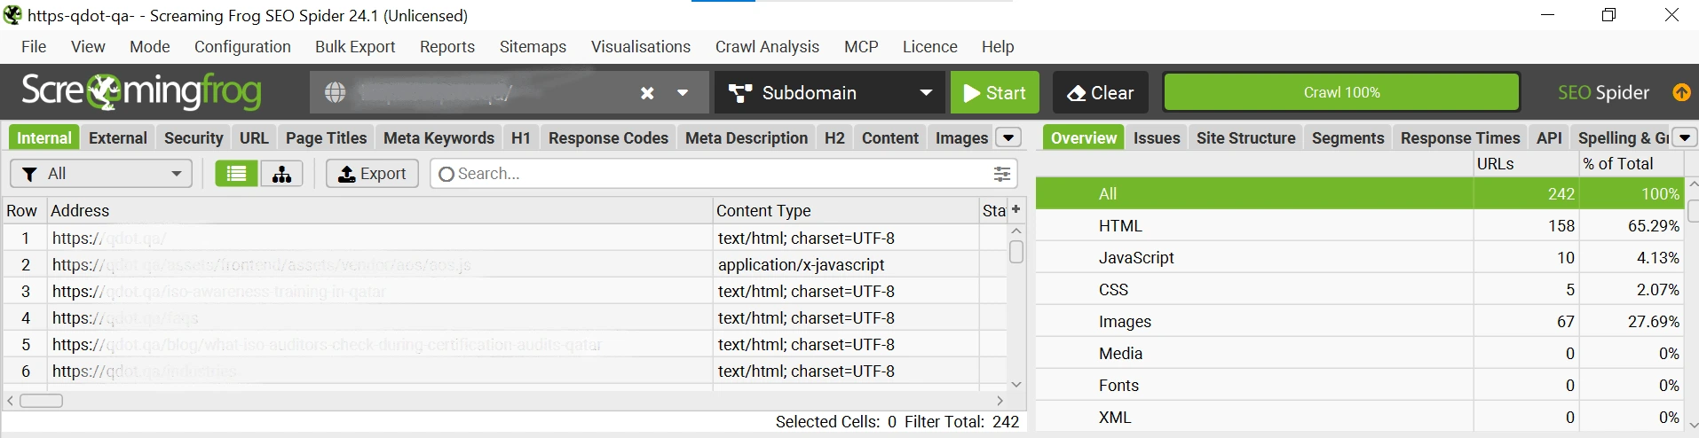Switch to the Security tab
Screen dimensions: 1699x438
click(194, 137)
